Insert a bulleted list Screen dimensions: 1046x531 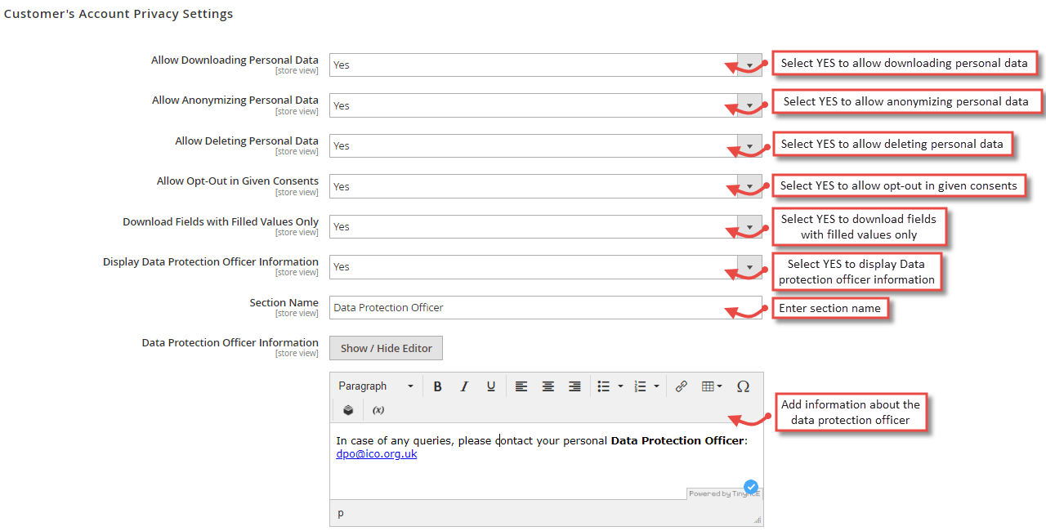click(606, 386)
